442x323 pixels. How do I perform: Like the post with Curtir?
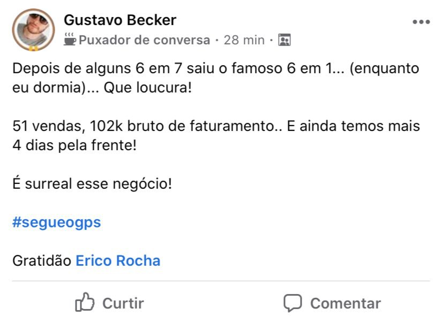[x=109, y=303]
